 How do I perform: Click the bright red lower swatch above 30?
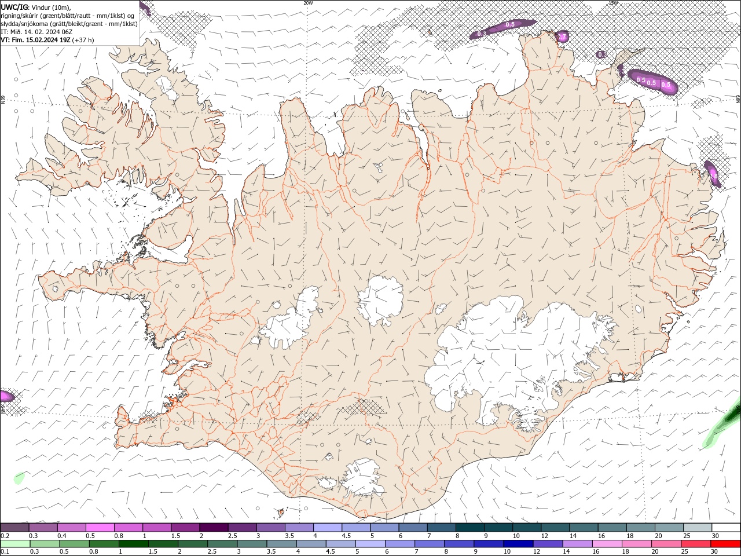(726, 544)
